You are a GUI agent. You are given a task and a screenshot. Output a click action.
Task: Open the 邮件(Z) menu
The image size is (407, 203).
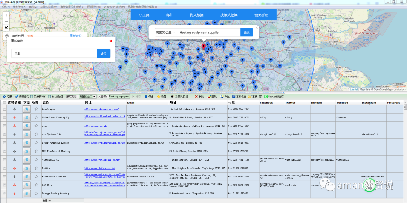point(33,6)
